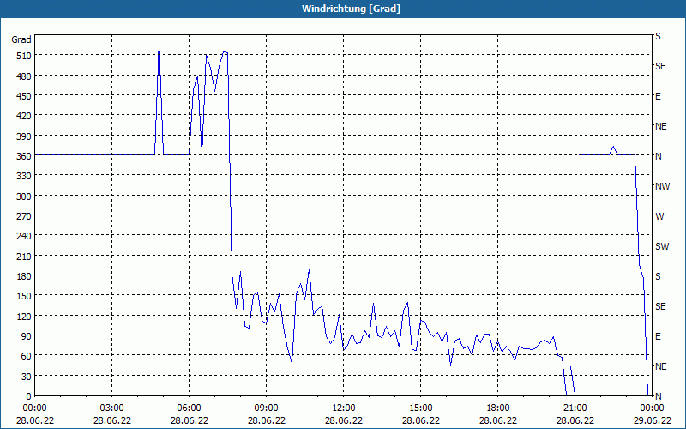Image resolution: width=686 pixels, height=429 pixels.
Task: Click the NW compass label on the right axis
Action: [x=661, y=186]
